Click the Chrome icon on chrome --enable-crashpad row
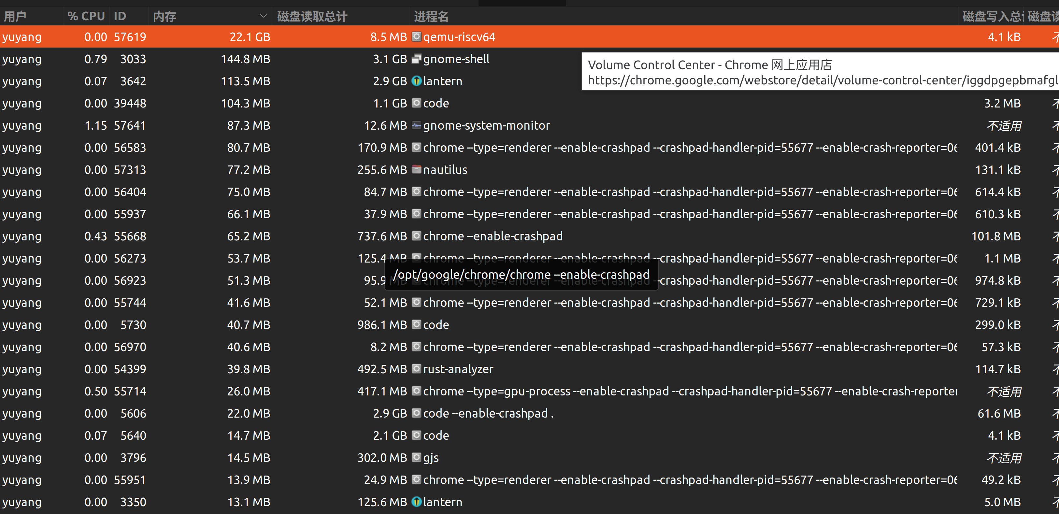The width and height of the screenshot is (1059, 514). 416,236
